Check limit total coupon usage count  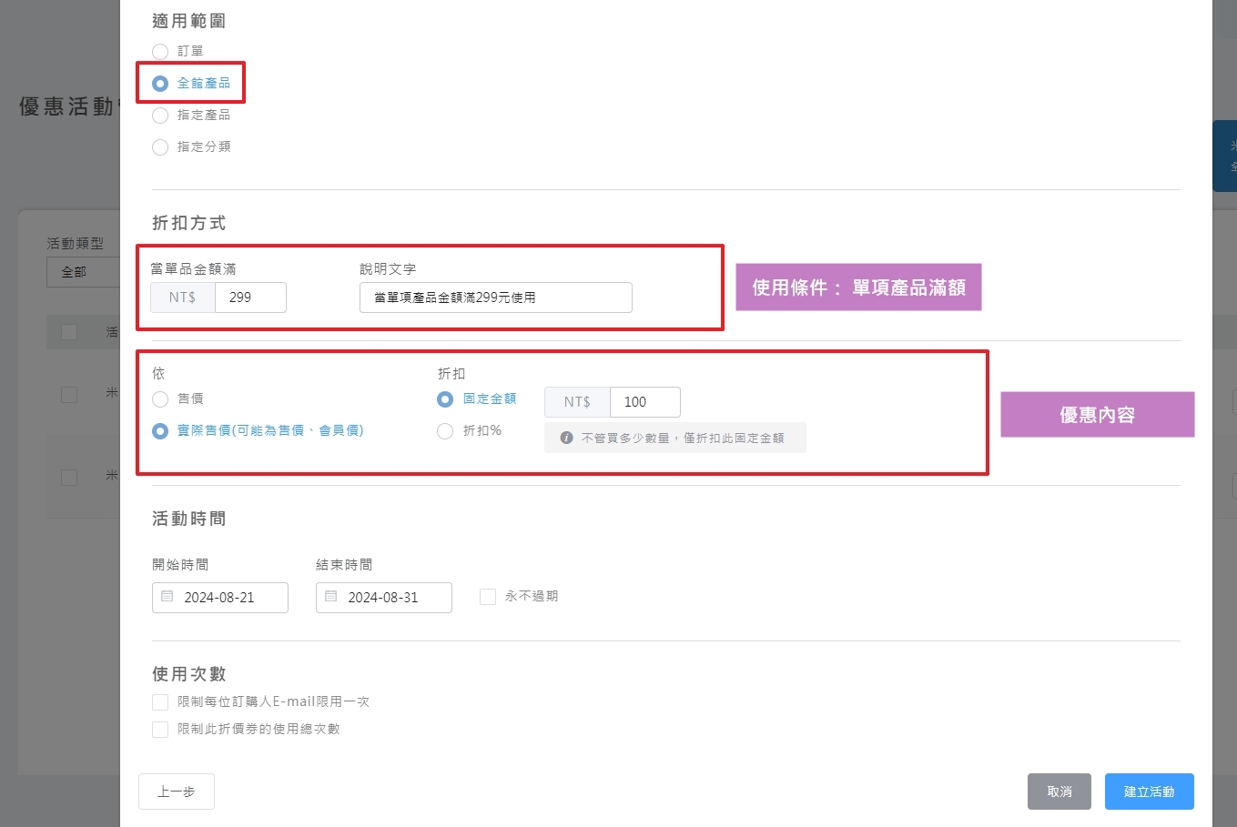click(160, 729)
